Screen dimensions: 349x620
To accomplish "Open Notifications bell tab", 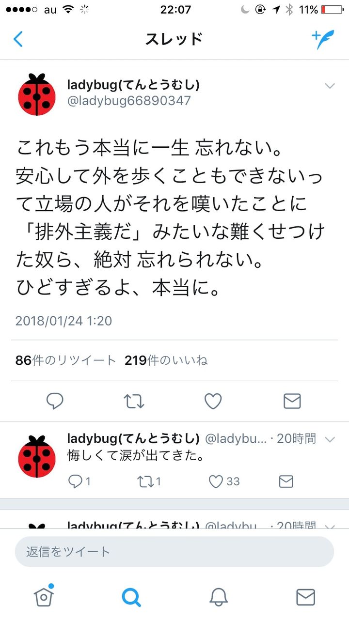I will tap(218, 597).
